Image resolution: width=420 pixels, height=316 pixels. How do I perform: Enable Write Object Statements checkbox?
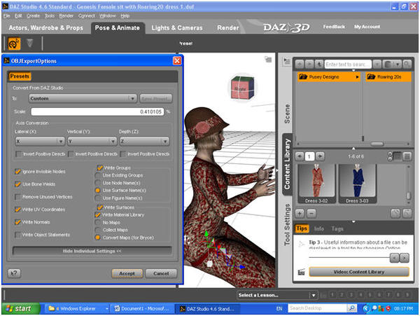[17, 235]
